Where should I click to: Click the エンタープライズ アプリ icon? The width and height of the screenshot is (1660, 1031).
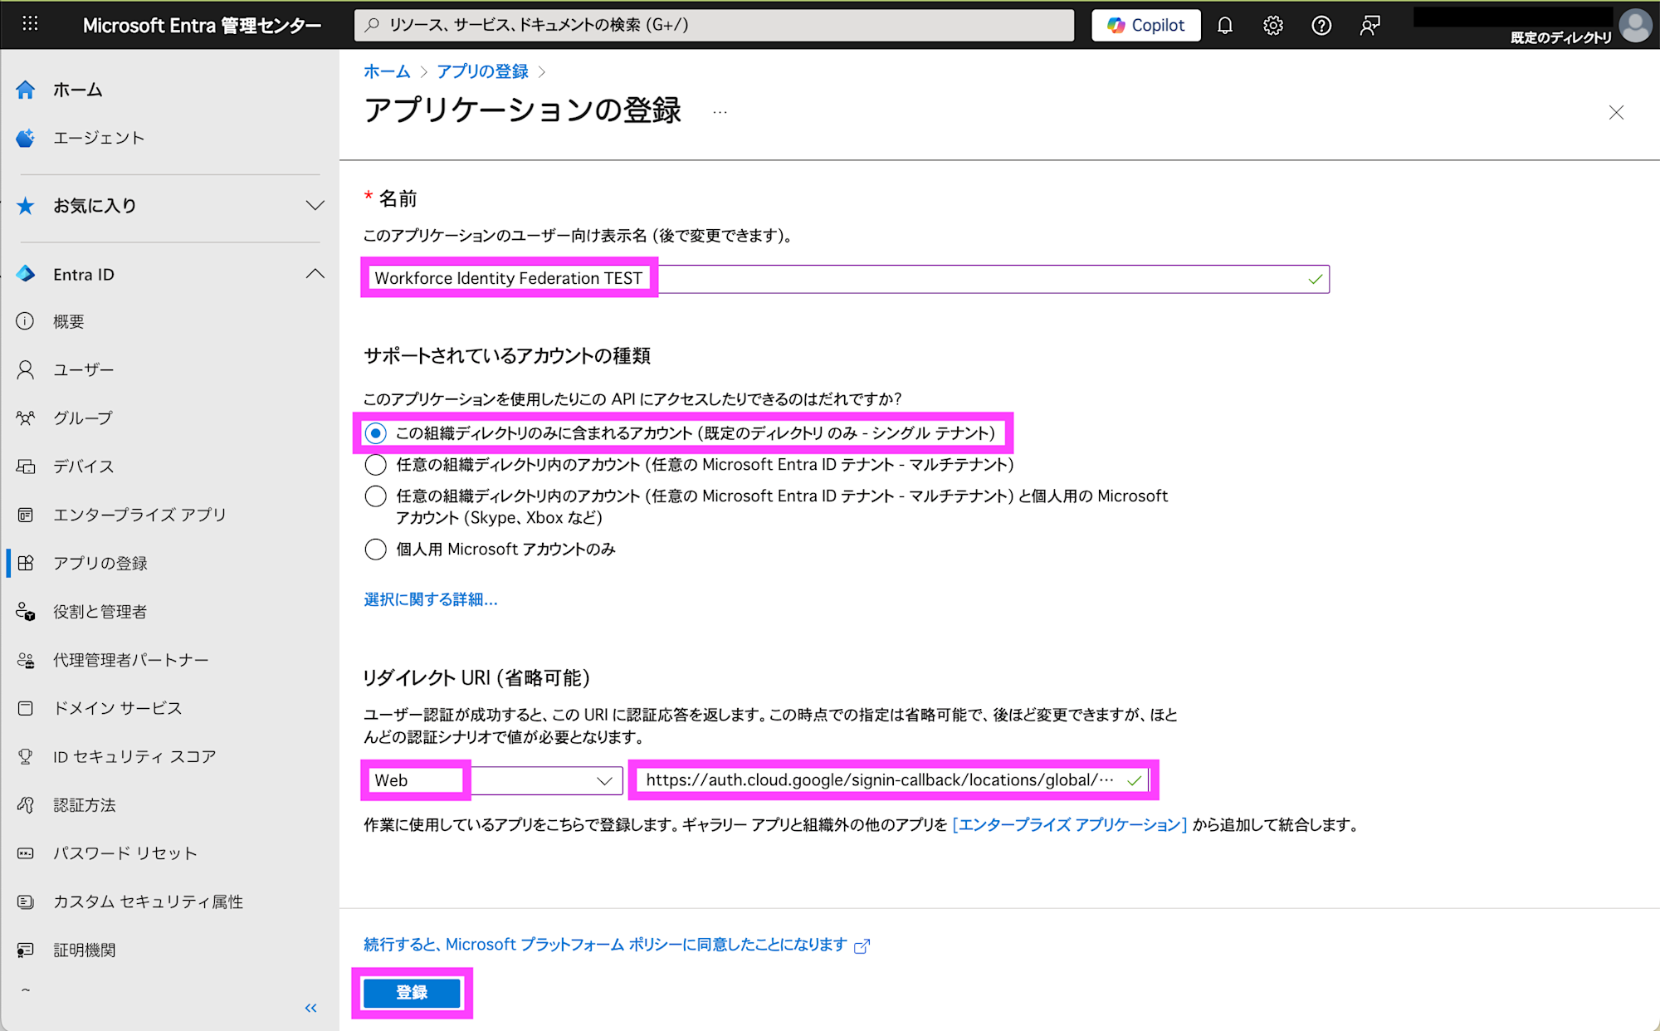coord(26,515)
